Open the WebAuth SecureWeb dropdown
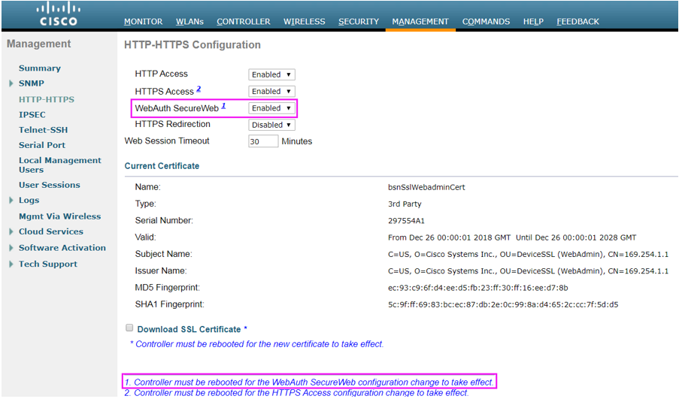Screen dimensions: 679x399 [x=271, y=108]
